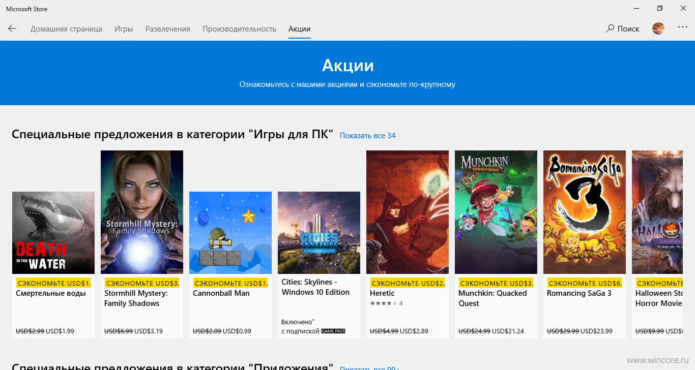Restore down the Microsoft Store window

pyautogui.click(x=660, y=9)
